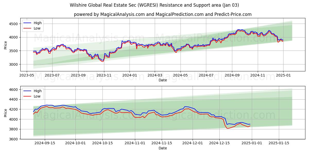The width and height of the screenshot is (309, 154).
Task: Click the 2024-11-01 tick label
Action: coord(135,143)
